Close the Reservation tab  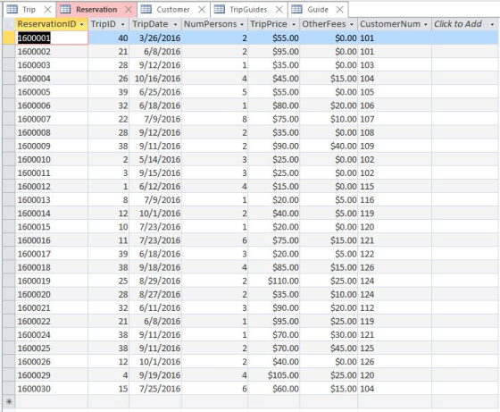[x=129, y=10]
